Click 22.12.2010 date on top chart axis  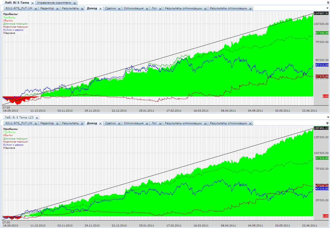click(119, 111)
